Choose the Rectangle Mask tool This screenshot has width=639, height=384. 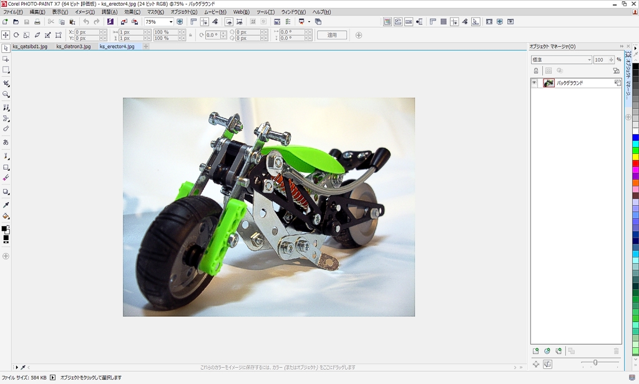click(6, 70)
